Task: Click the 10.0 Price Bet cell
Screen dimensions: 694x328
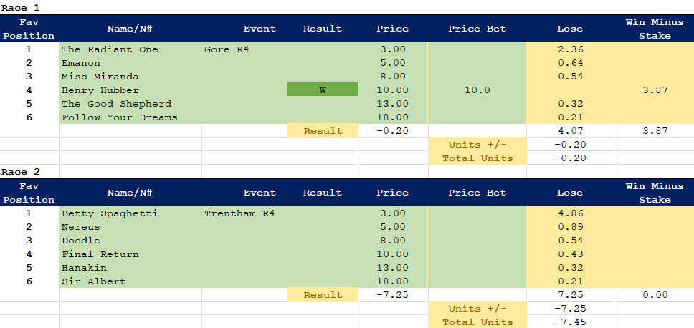Action: pyautogui.click(x=477, y=90)
